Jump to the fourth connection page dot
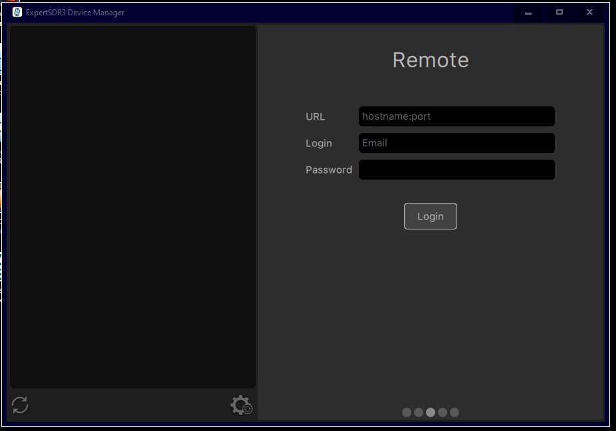The width and height of the screenshot is (616, 431). pos(443,412)
